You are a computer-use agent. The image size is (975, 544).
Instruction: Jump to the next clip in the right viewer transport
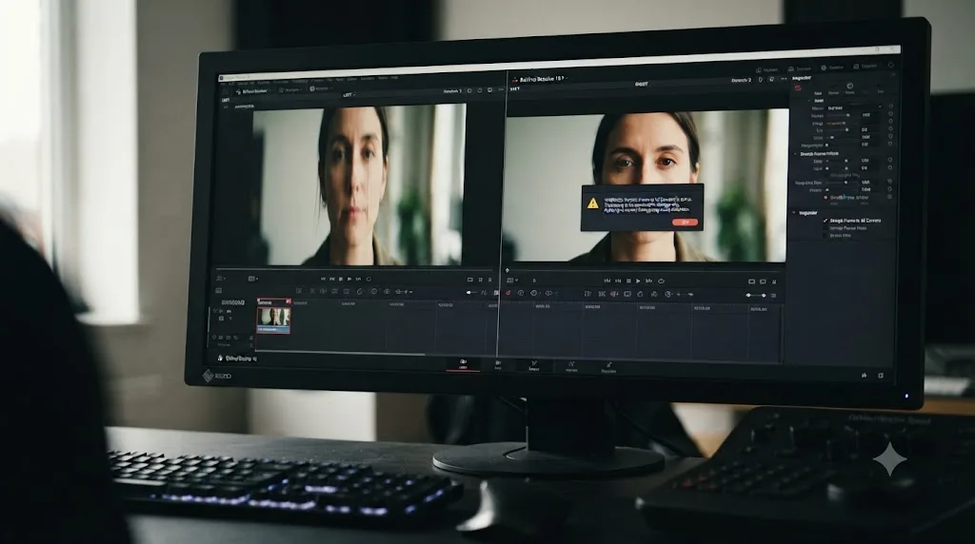648,281
